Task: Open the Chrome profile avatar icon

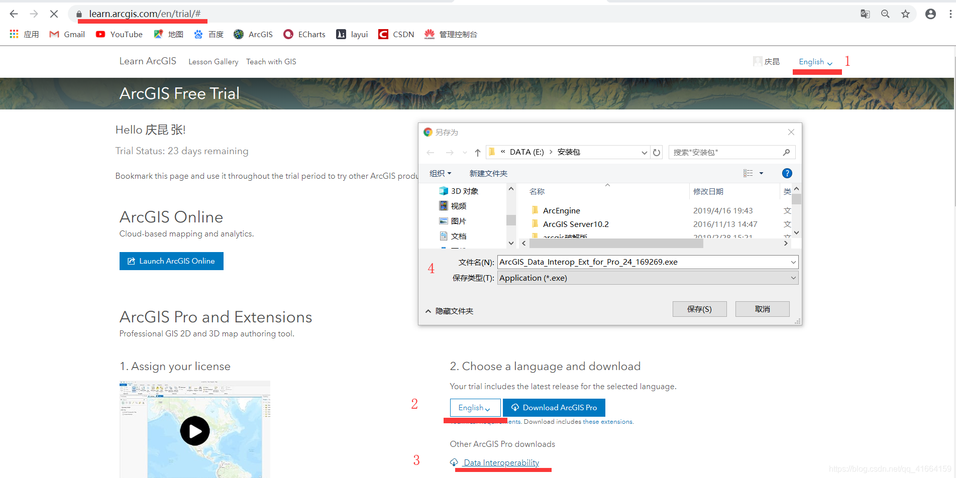Action: [x=930, y=14]
